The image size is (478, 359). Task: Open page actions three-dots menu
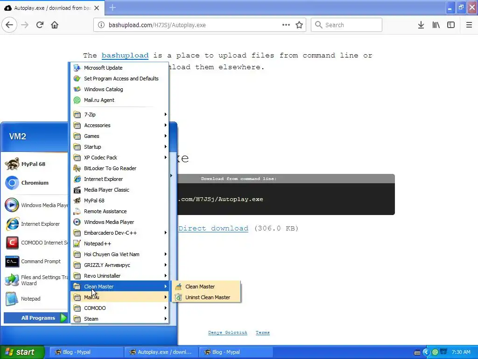(286, 25)
